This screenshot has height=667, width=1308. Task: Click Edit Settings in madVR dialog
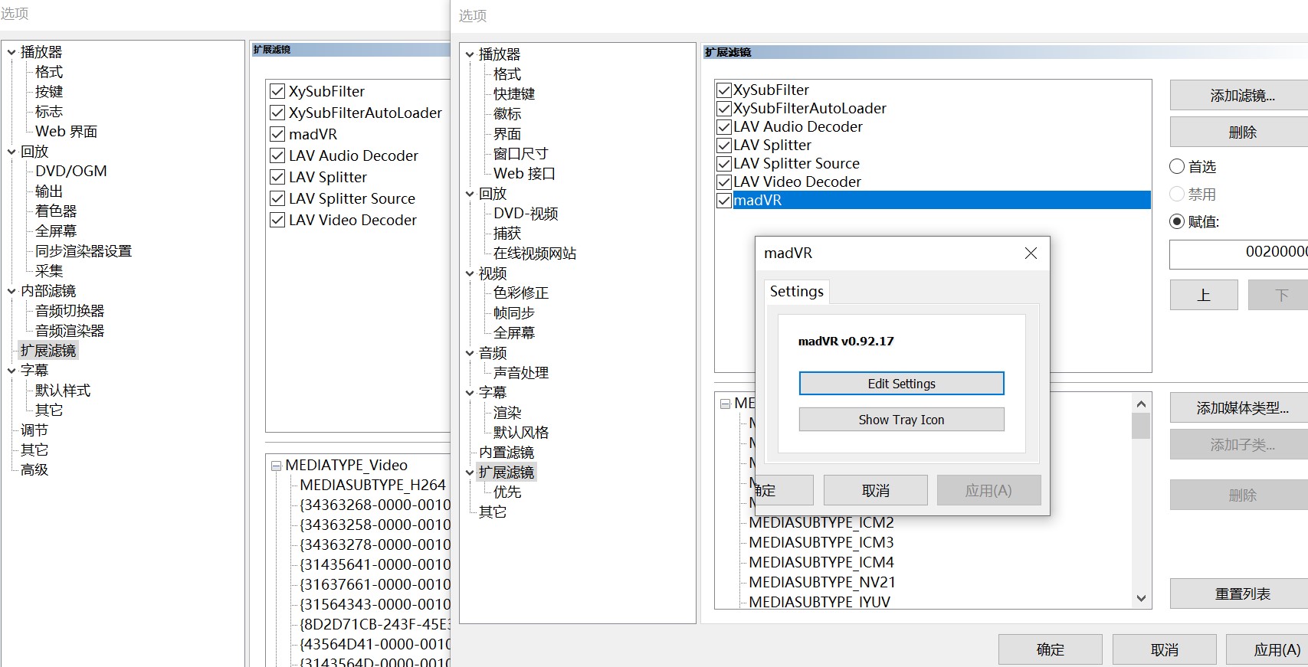pyautogui.click(x=901, y=384)
